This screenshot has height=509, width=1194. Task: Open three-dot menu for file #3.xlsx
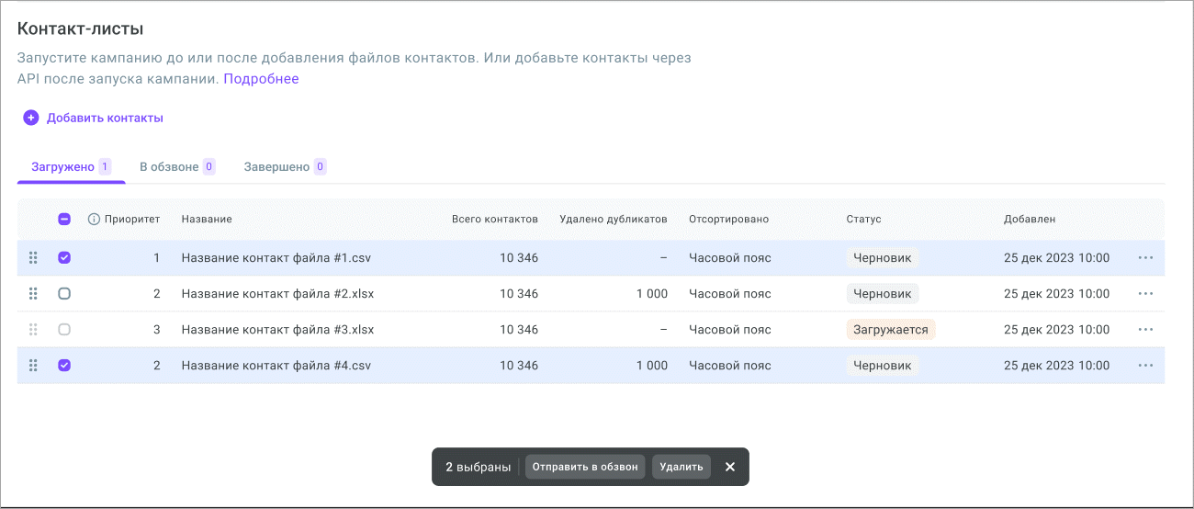1145,330
